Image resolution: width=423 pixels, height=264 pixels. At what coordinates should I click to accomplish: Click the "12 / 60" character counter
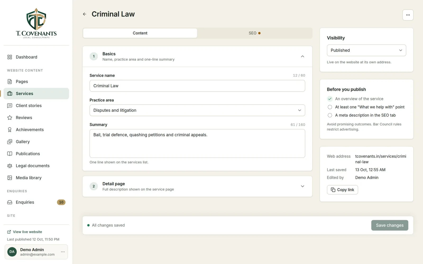coord(299,76)
